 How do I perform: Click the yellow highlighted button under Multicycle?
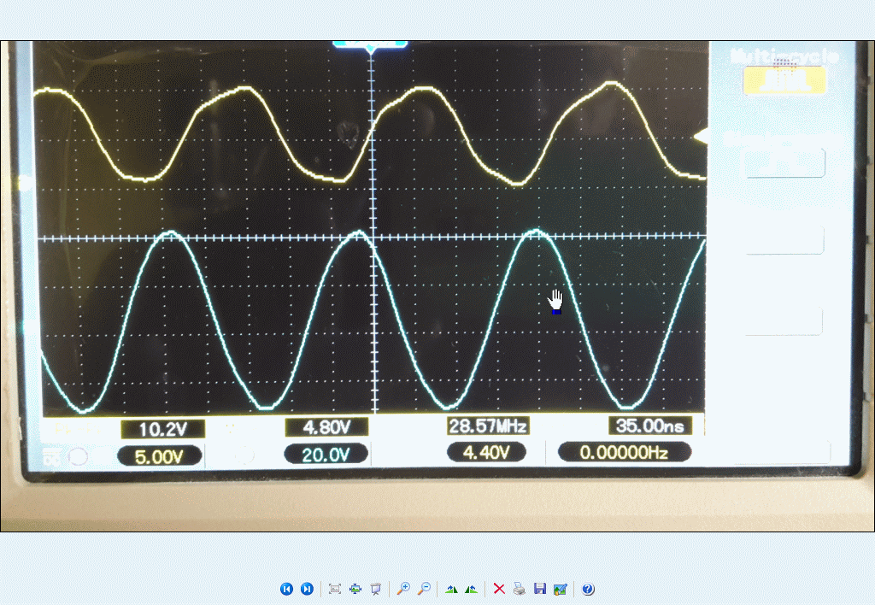(x=784, y=80)
